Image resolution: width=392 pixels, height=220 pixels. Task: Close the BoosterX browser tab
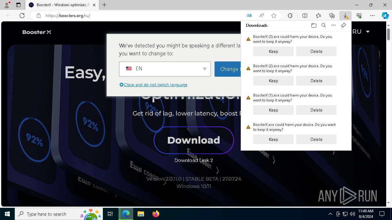pyautogui.click(x=94, y=5)
